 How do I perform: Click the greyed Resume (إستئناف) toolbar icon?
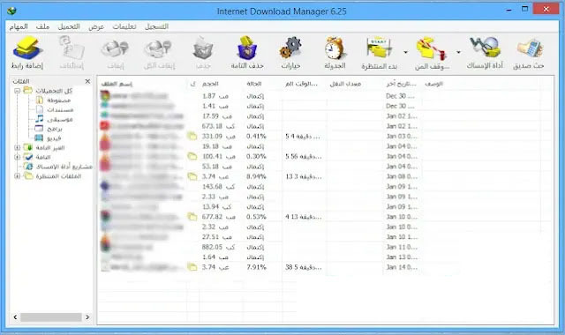pyautogui.click(x=72, y=48)
